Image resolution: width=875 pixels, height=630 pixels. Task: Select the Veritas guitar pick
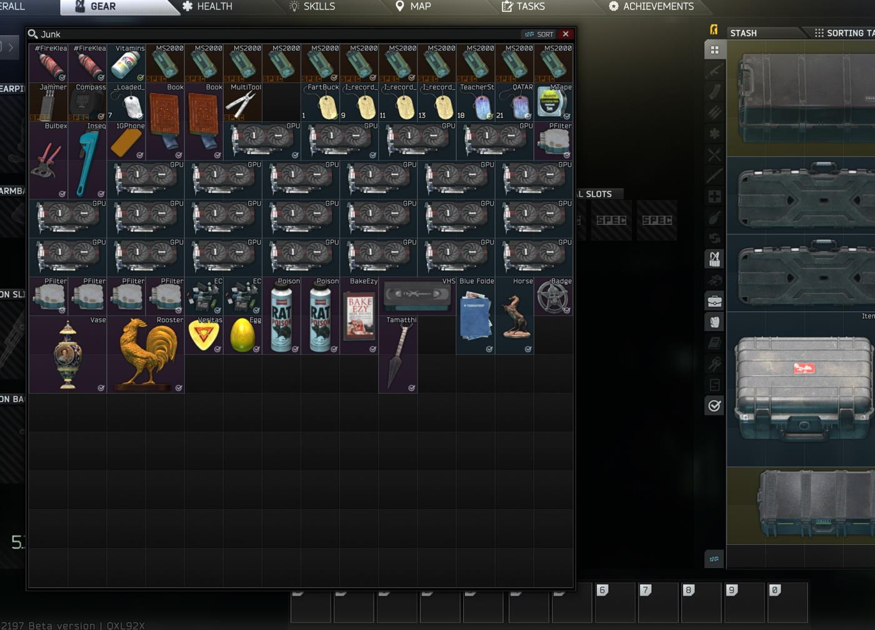click(x=204, y=335)
